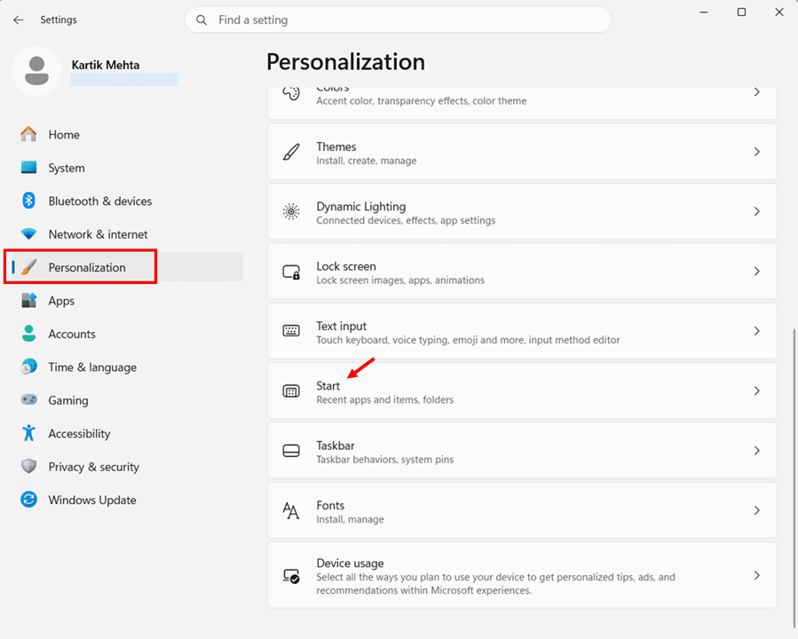Click the Bluetooth & devices icon
The width and height of the screenshot is (798, 639).
pos(28,201)
